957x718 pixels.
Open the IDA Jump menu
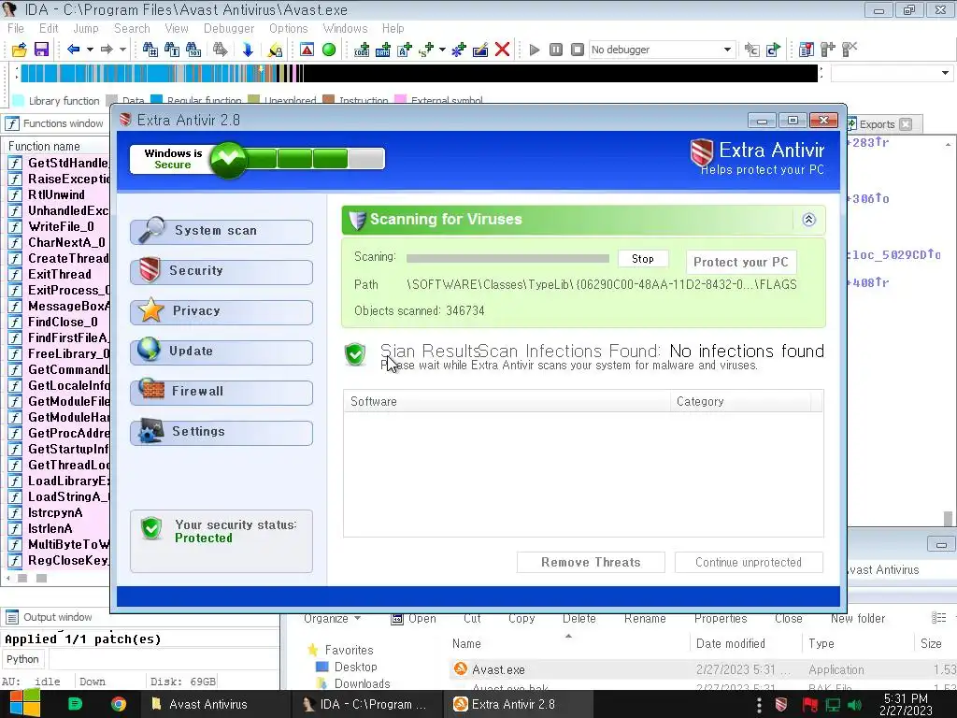(85, 28)
